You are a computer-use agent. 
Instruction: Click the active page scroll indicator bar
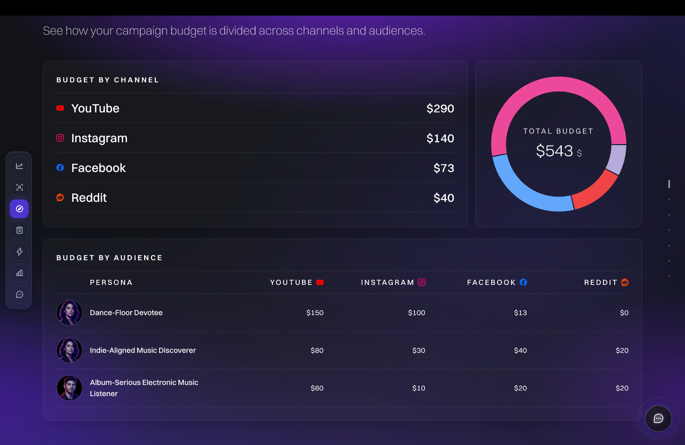coord(669,184)
